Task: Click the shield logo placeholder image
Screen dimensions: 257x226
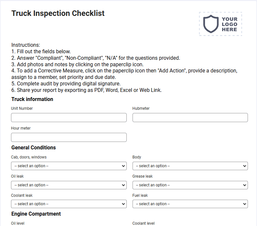Action: tap(220, 24)
